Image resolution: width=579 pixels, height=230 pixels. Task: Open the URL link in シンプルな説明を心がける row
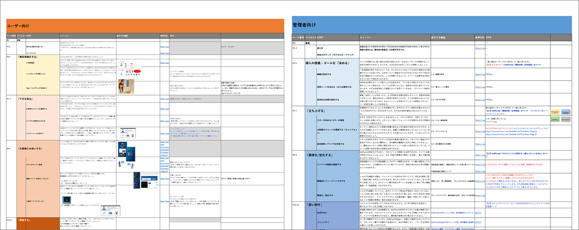pyautogui.click(x=164, y=121)
